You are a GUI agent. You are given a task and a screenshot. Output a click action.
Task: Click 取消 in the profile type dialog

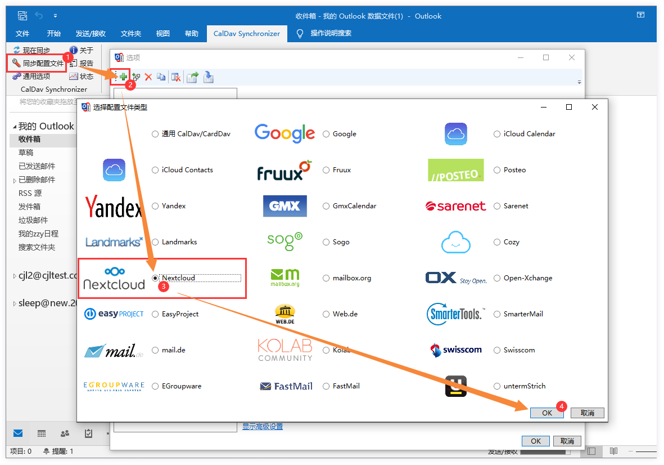(x=588, y=413)
